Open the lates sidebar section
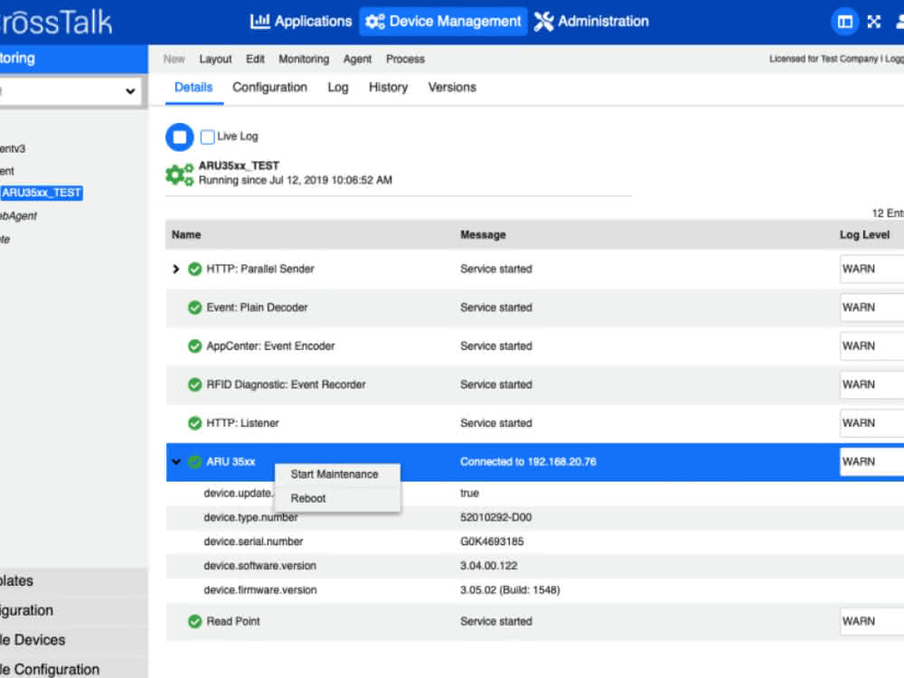Screen dimensions: 904x678 74,581
